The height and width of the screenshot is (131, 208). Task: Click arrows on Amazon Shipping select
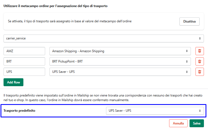pos(187,51)
